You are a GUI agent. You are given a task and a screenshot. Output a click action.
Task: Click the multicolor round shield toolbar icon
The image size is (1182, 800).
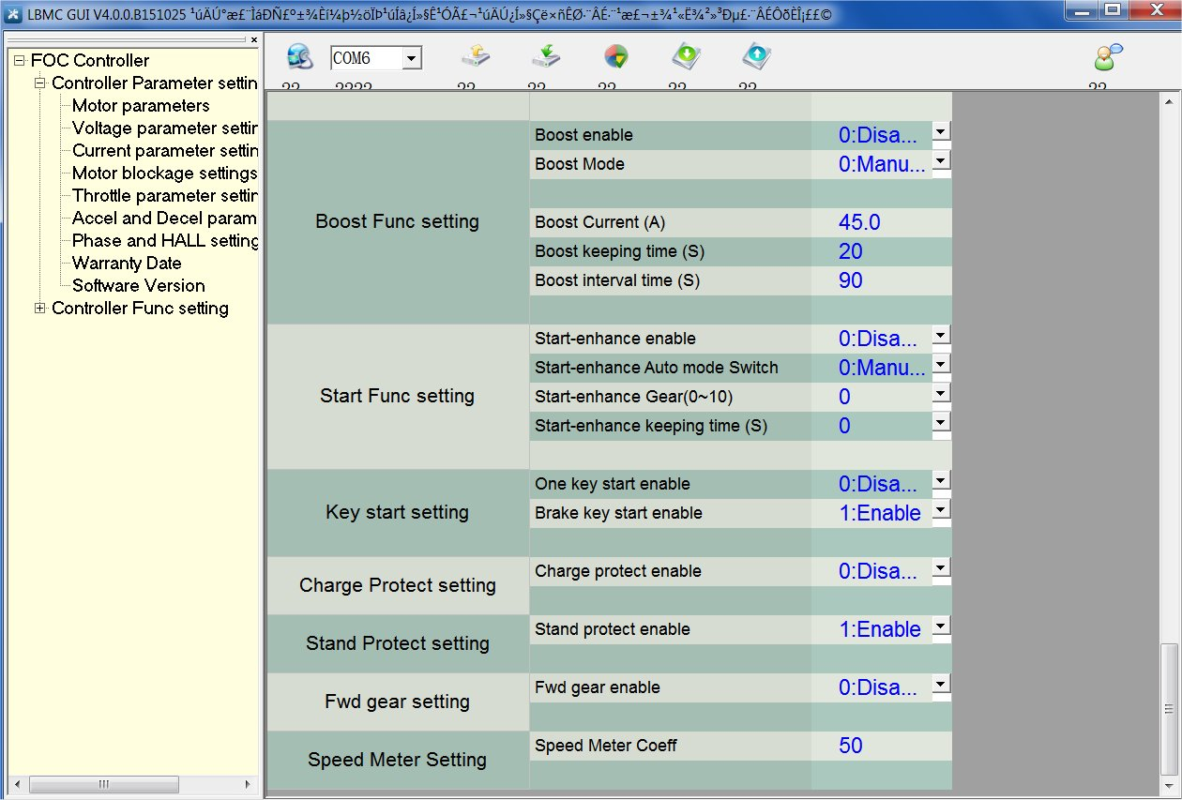coord(615,57)
